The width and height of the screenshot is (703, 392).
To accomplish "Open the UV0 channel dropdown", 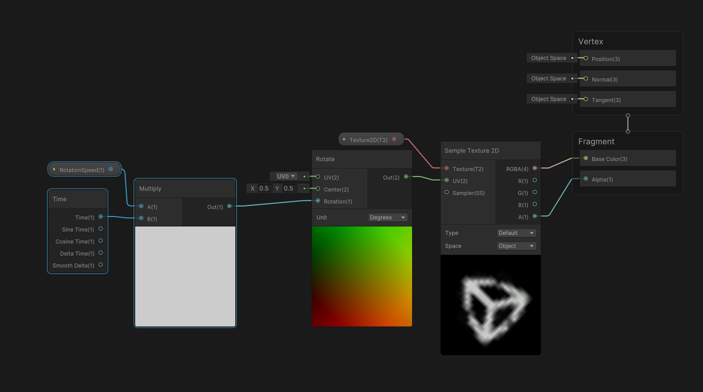I will (x=287, y=176).
